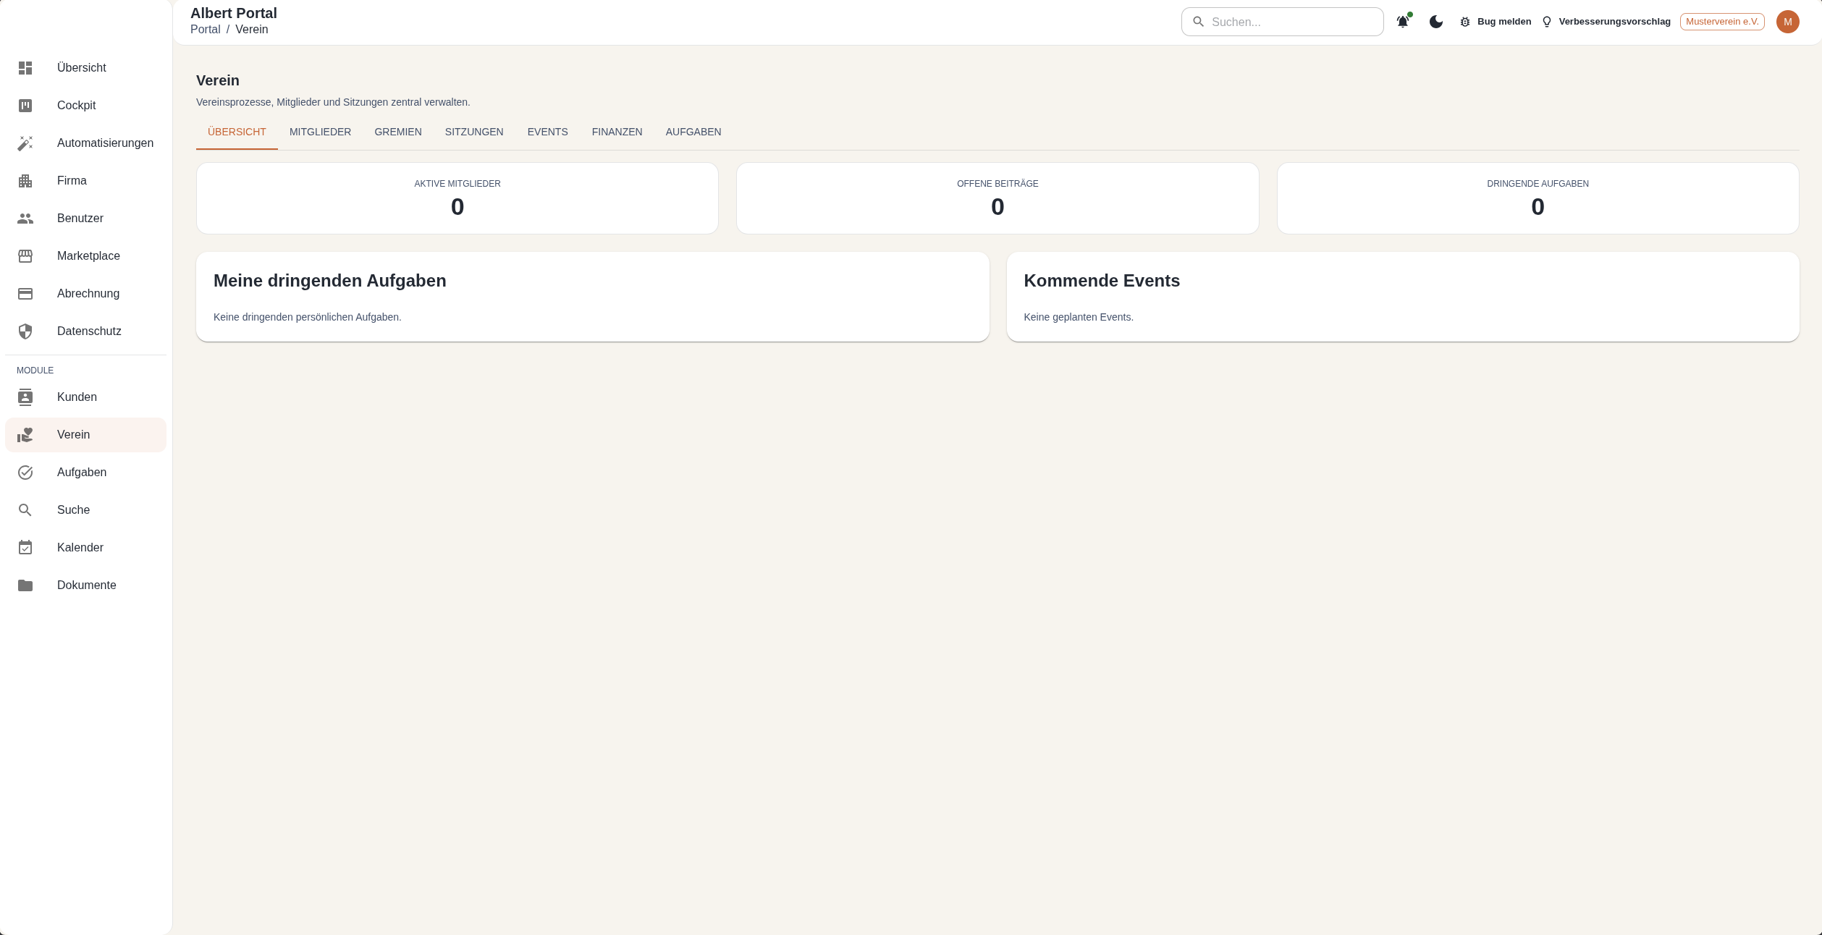Focus the Suchen... search input

pos(1283,22)
